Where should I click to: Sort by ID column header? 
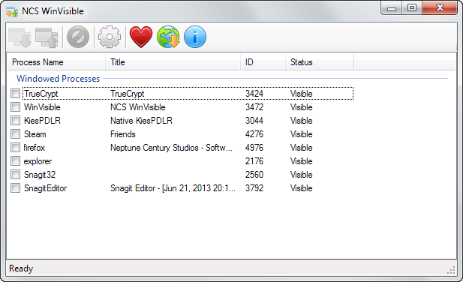(263, 62)
